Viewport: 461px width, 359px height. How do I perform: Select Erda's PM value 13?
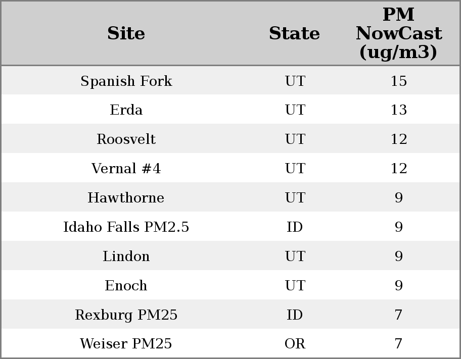click(398, 110)
